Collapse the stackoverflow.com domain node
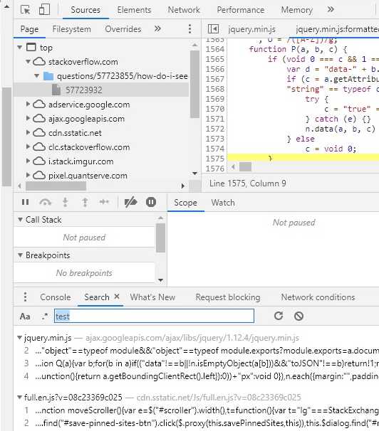Viewport: 379px width, 431px height. click(x=28, y=62)
